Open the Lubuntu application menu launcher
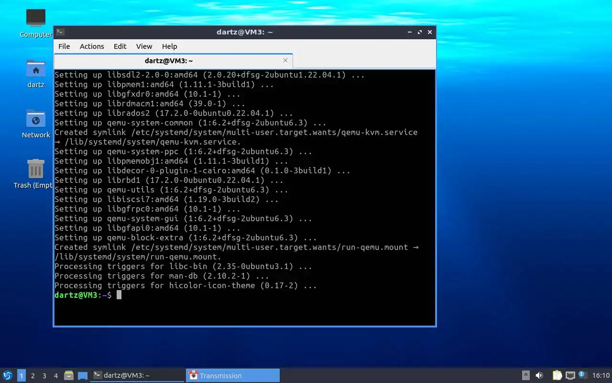The height and width of the screenshot is (383, 612). [x=8, y=375]
